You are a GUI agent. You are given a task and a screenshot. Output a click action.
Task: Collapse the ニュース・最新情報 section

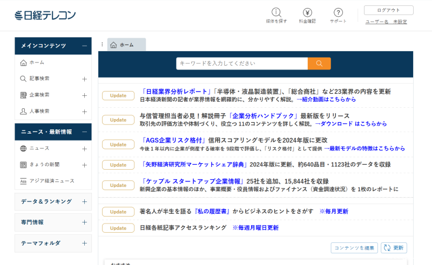tap(84, 132)
